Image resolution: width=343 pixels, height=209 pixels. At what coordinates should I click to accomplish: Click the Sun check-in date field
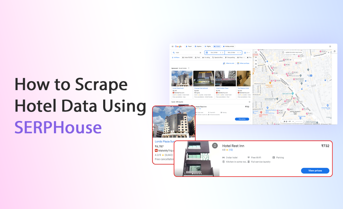(215, 53)
